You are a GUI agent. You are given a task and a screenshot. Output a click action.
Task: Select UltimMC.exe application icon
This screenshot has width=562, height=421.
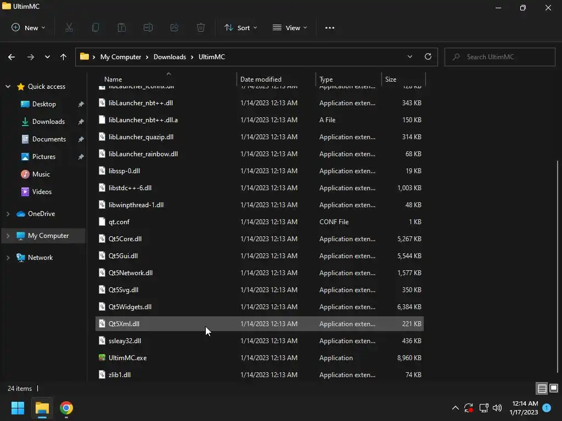(102, 357)
